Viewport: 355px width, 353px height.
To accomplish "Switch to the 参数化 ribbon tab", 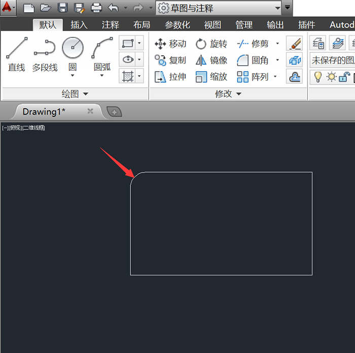I will click(177, 25).
